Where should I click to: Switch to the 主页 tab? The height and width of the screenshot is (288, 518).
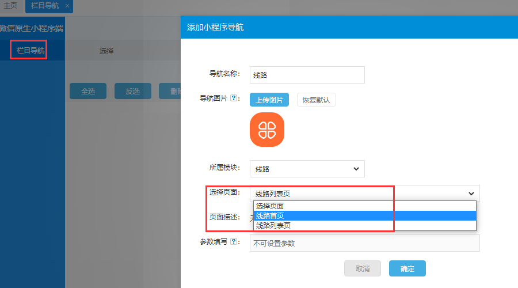point(10,6)
